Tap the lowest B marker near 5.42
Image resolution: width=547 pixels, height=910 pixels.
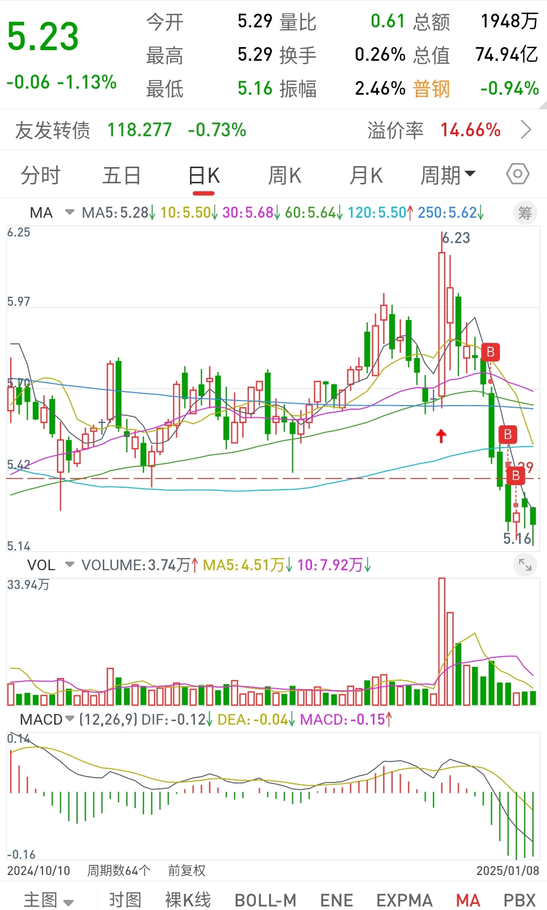pyautogui.click(x=516, y=476)
